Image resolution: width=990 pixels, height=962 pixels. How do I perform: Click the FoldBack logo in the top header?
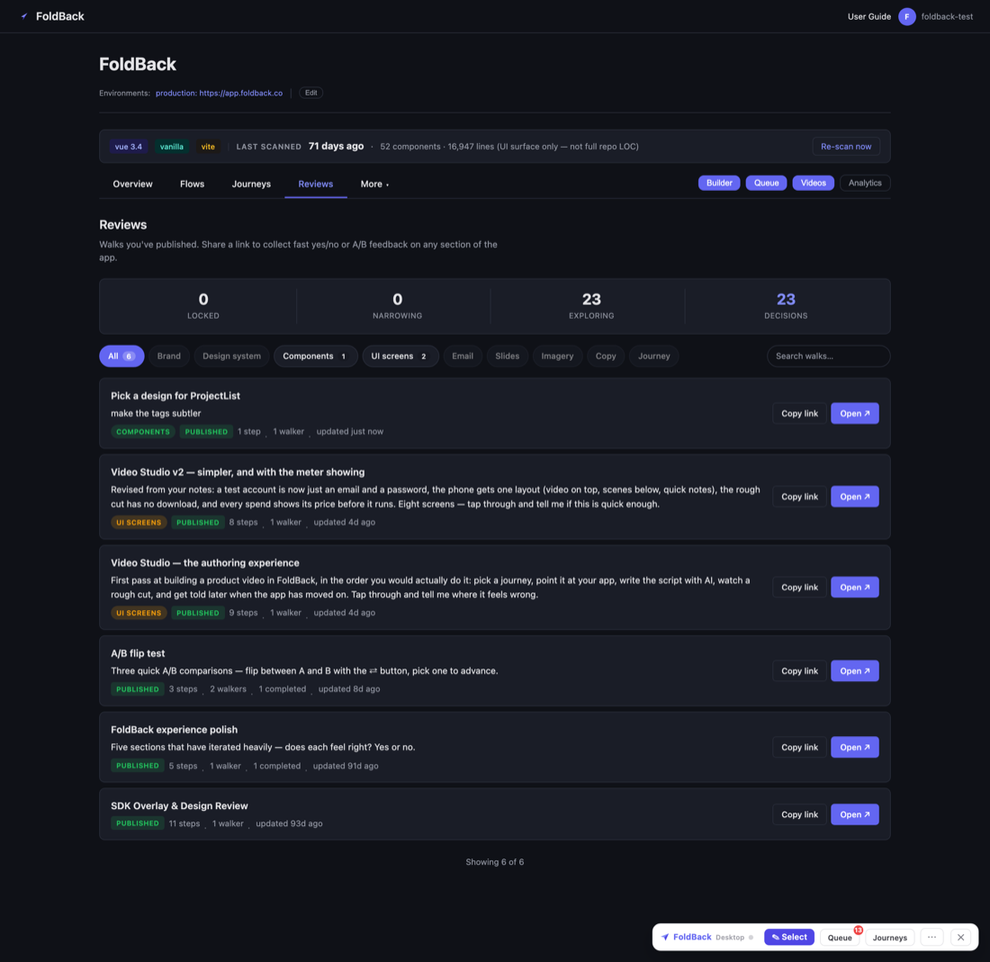[x=52, y=16]
